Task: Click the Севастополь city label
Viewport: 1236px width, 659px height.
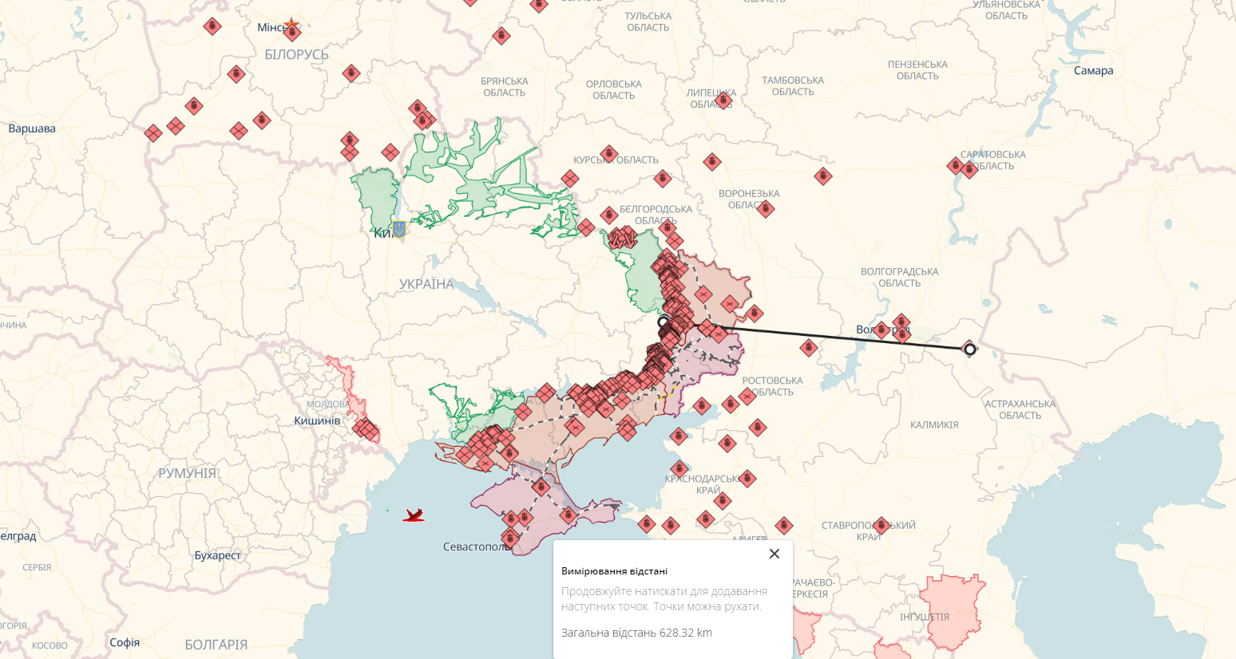Action: pyautogui.click(x=476, y=547)
